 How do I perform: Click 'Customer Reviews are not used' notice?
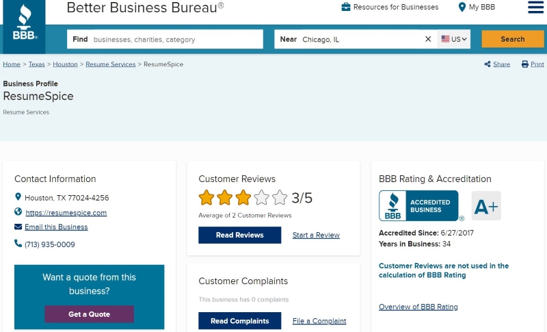[x=444, y=270]
